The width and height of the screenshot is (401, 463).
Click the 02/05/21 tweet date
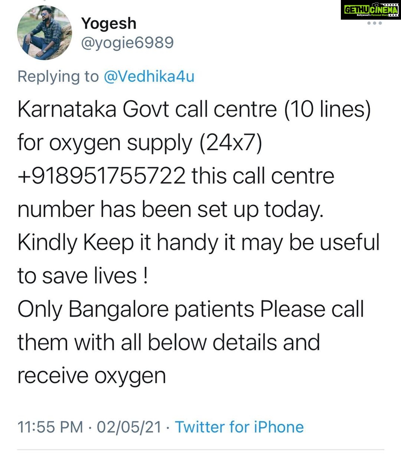click(129, 427)
